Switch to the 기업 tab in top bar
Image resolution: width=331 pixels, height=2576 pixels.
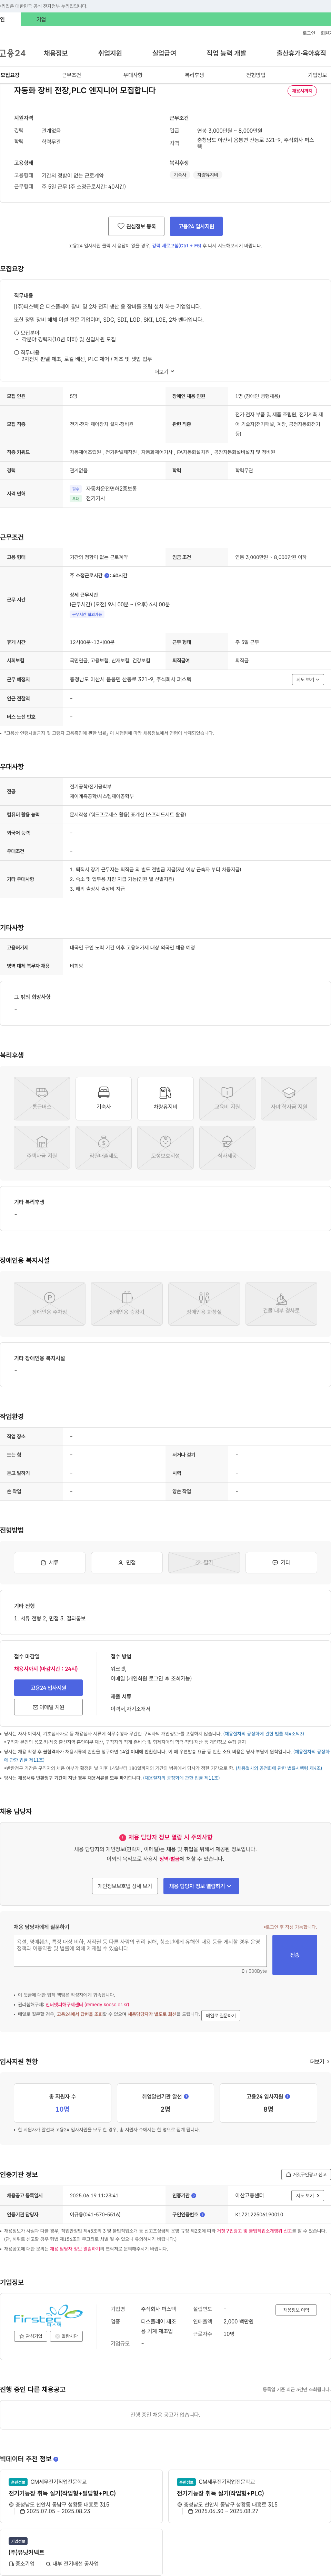point(41,19)
